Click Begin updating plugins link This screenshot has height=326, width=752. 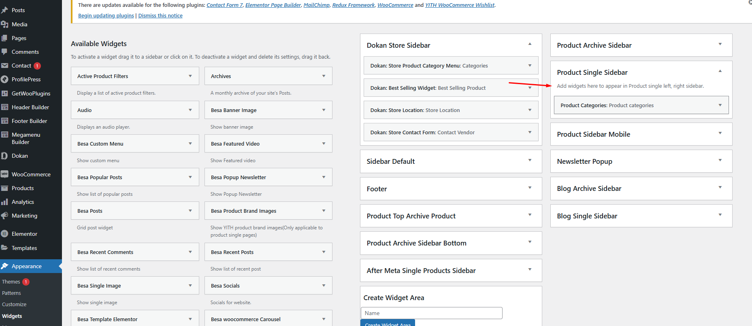click(x=106, y=15)
